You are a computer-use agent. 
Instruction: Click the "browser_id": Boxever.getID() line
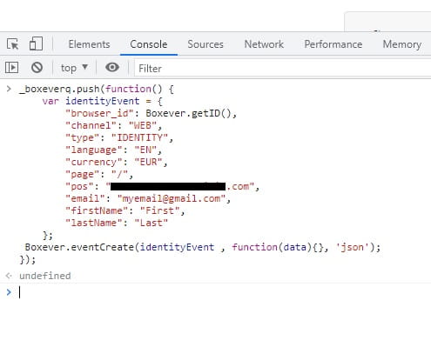(152, 113)
